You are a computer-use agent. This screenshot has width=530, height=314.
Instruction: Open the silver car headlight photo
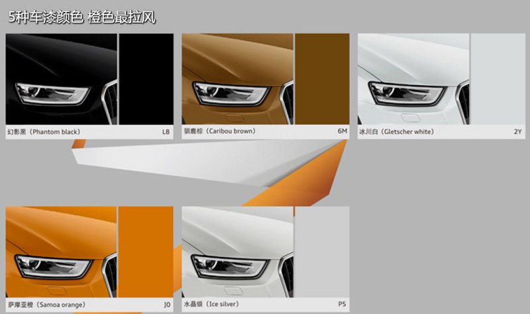click(x=237, y=252)
